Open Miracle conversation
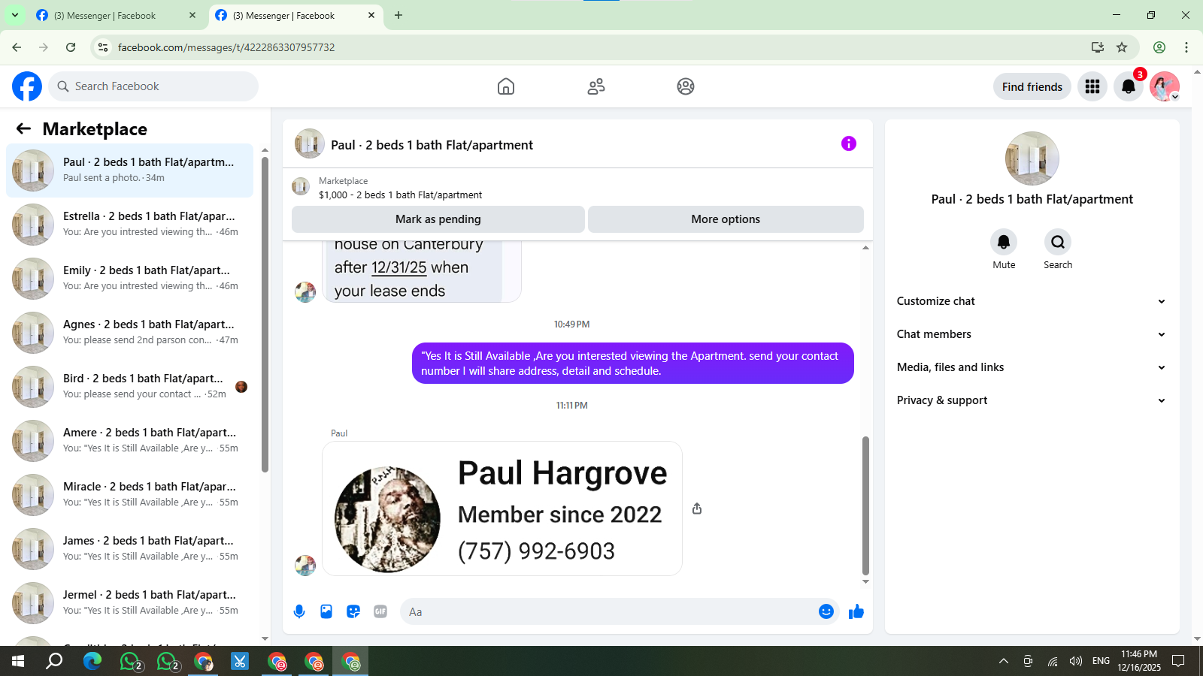 pos(129,495)
